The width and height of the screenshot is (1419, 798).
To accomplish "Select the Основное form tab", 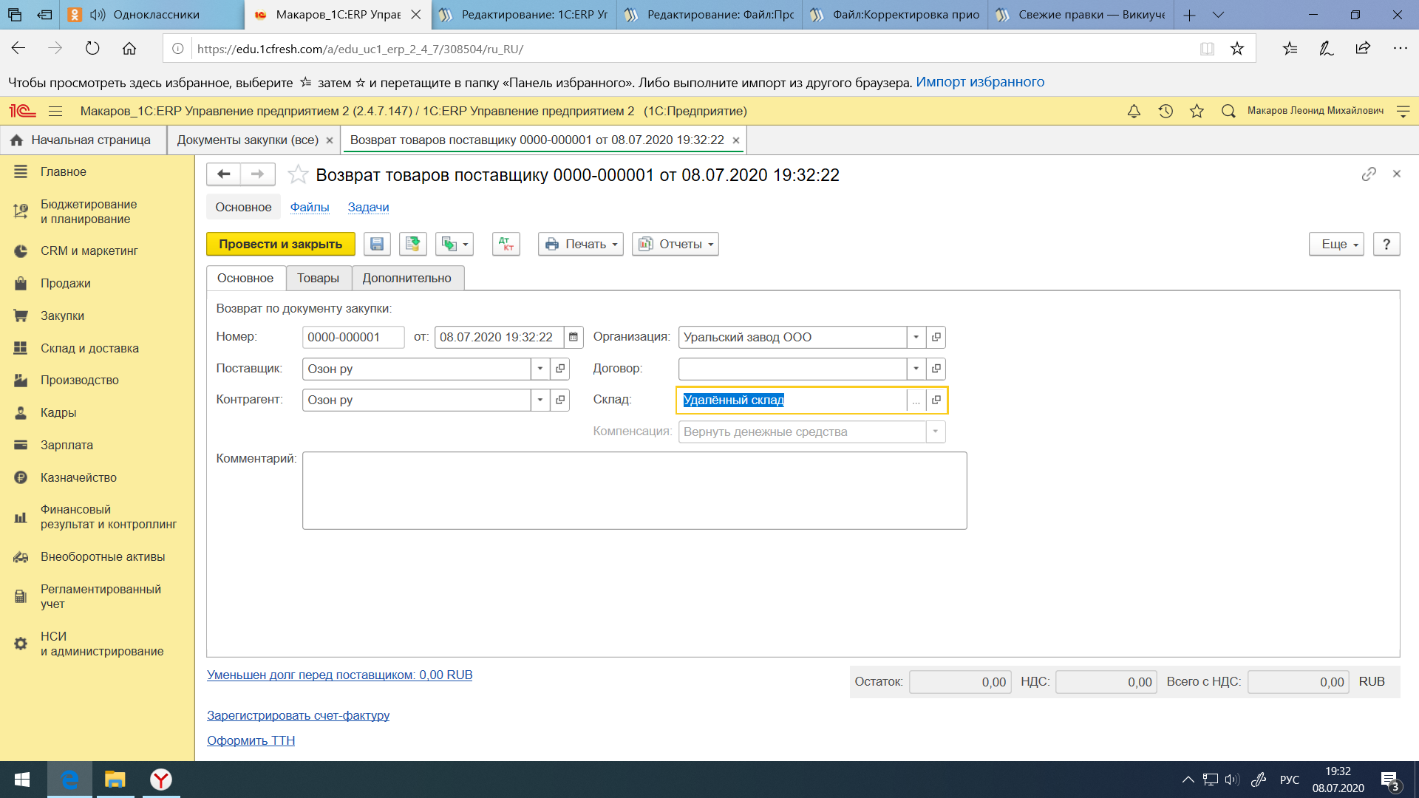I will point(245,278).
